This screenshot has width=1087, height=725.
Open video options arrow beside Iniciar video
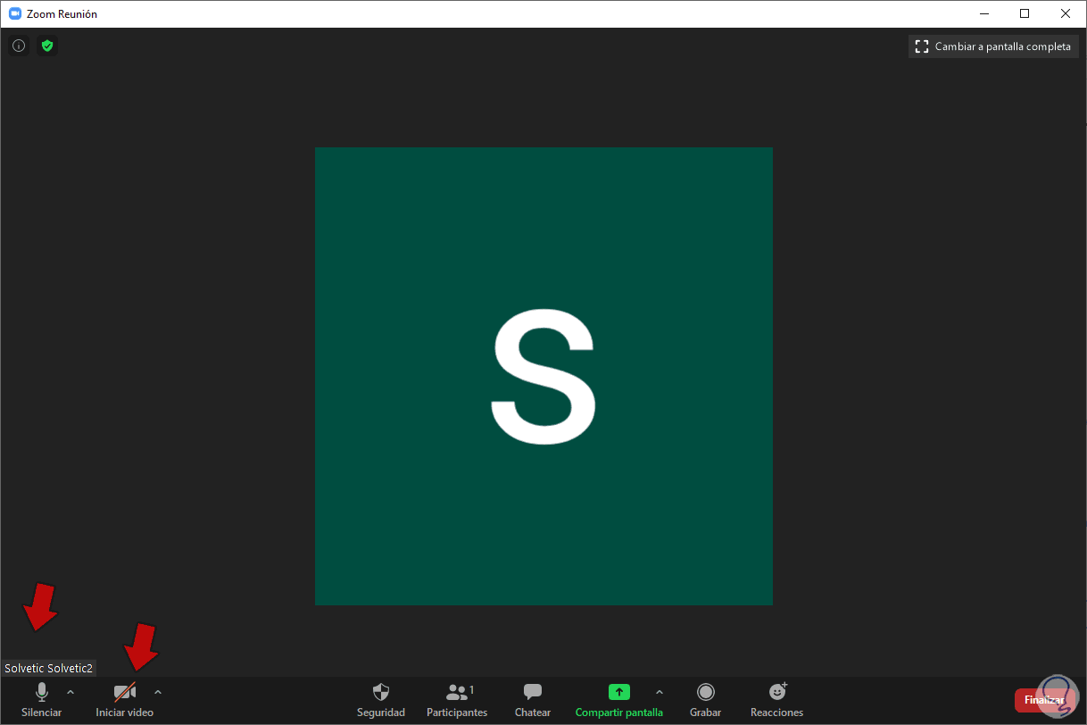click(x=158, y=692)
